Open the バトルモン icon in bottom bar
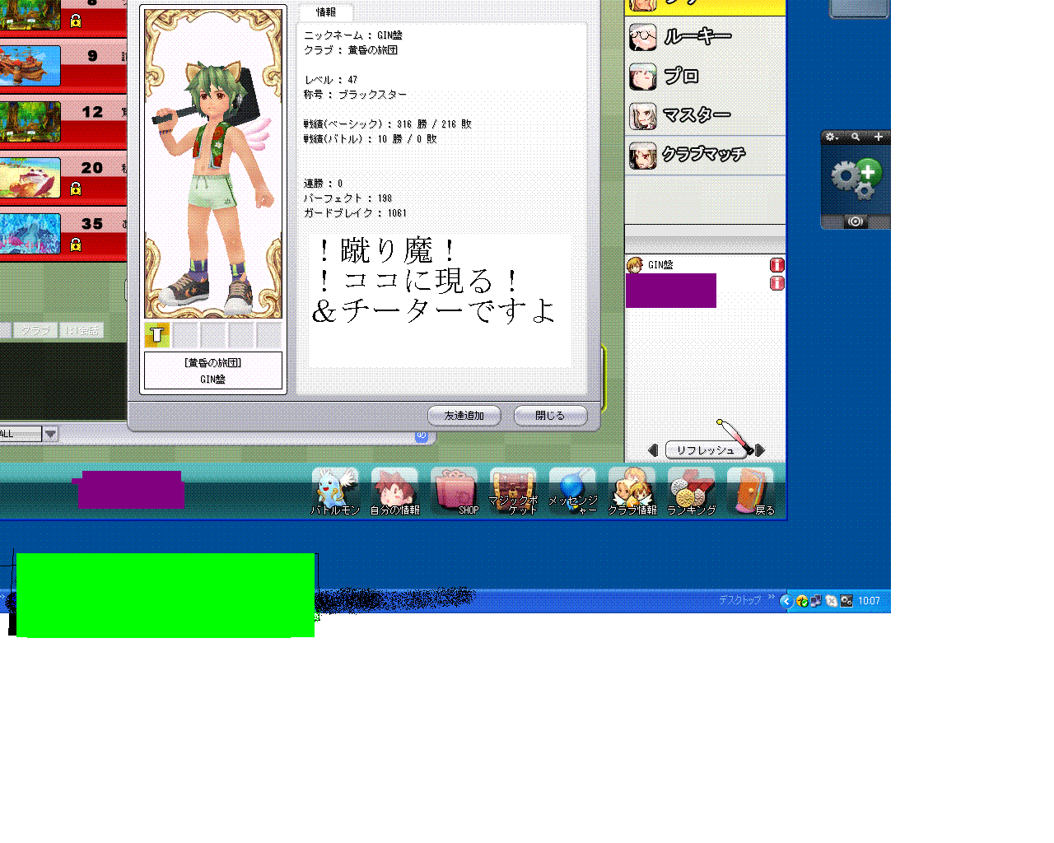 pyautogui.click(x=335, y=491)
